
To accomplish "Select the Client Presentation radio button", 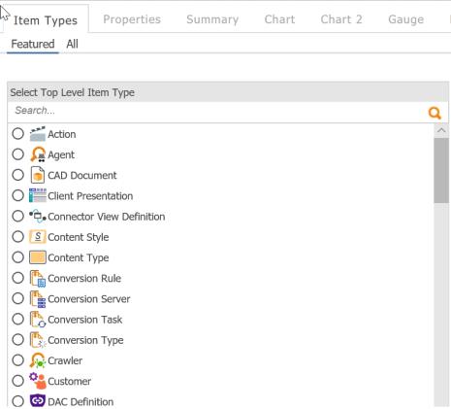I will 18,195.
